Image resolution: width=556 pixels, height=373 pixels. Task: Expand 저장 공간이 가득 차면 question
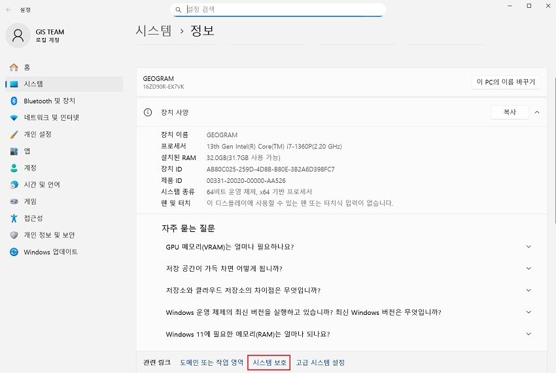[x=529, y=268]
